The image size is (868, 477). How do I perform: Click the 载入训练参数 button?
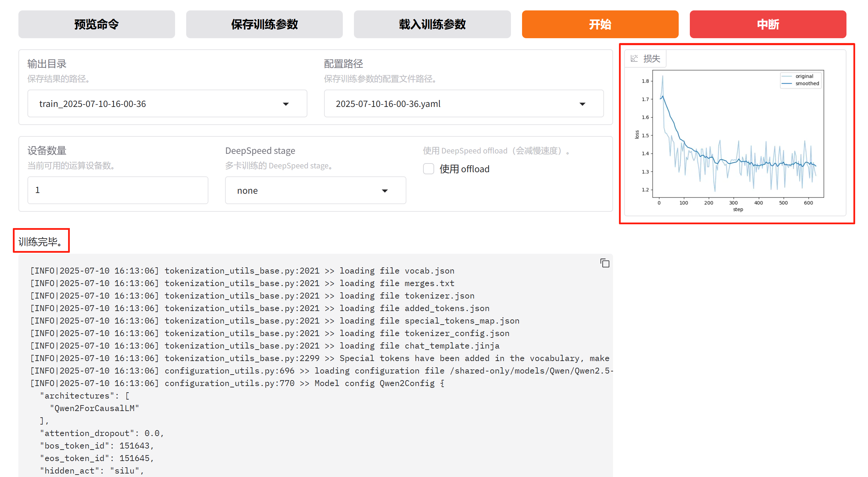432,24
